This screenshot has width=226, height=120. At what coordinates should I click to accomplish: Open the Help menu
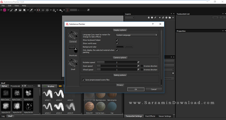click(x=24, y=6)
